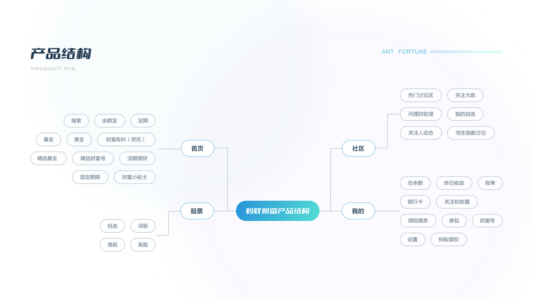Click the central 蚂蚁财富产品结构 node
This screenshot has width=533, height=299.
pyautogui.click(x=277, y=211)
